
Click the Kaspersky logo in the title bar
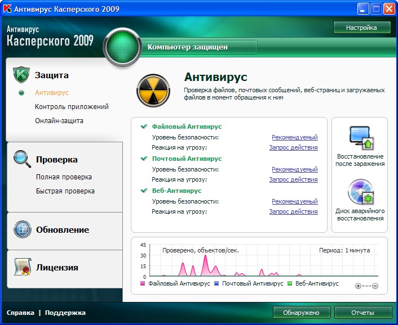(7, 9)
